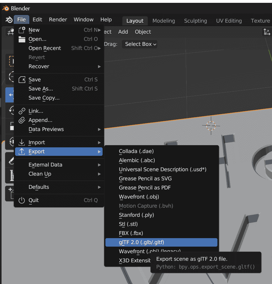
Task: Expand the New file submenu
Action: pyautogui.click(x=59, y=30)
